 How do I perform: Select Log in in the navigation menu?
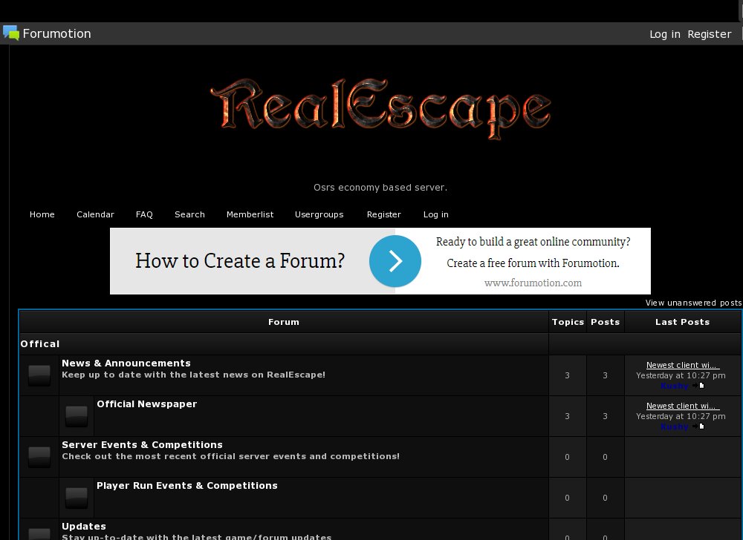tap(436, 214)
